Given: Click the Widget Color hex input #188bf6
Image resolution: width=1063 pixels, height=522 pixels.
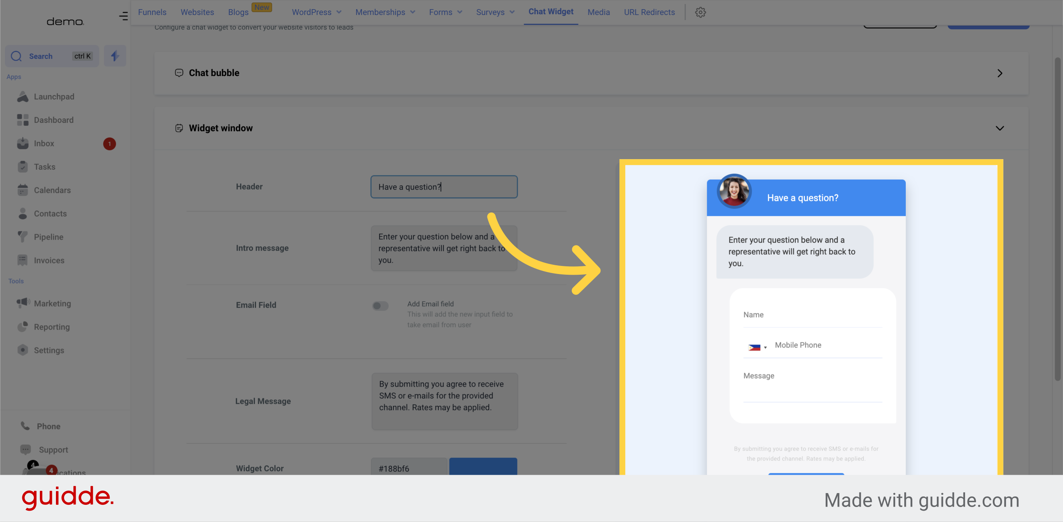Looking at the screenshot, I should [409, 467].
